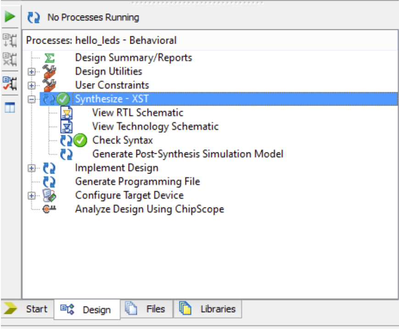The image size is (399, 330).
Task: Select Generate Programming File process
Action: coord(137,182)
